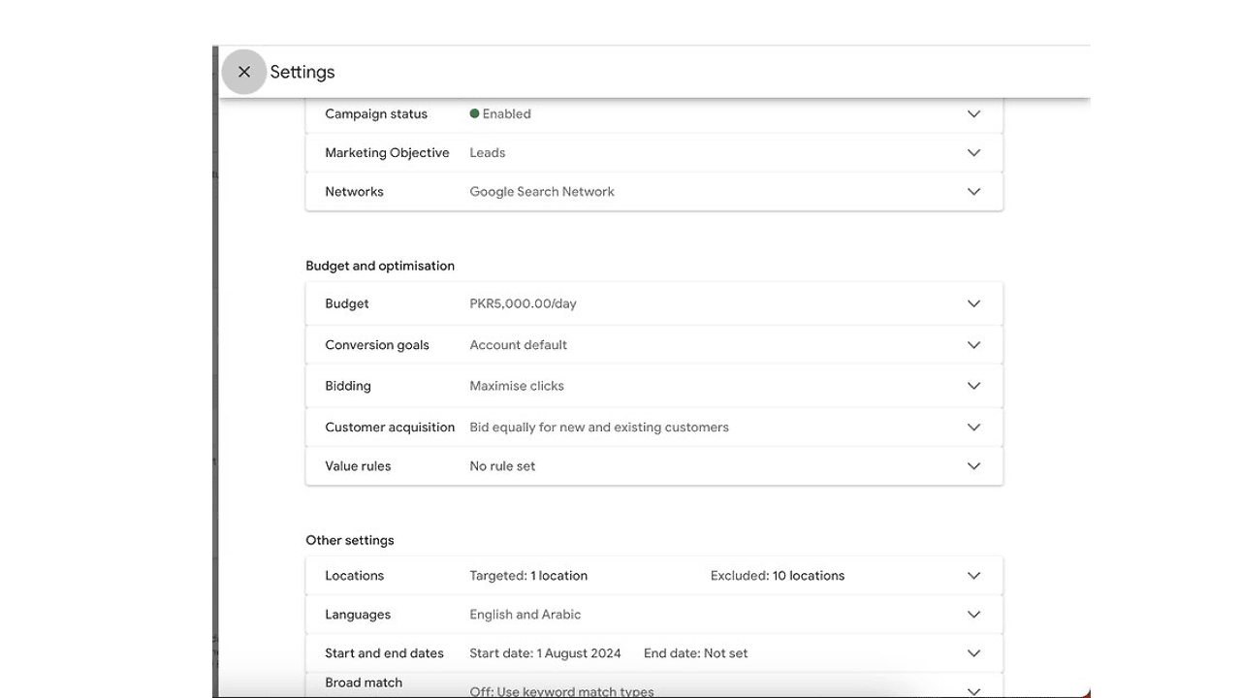Click the Bidding label
This screenshot has height=698, width=1241.
point(348,386)
